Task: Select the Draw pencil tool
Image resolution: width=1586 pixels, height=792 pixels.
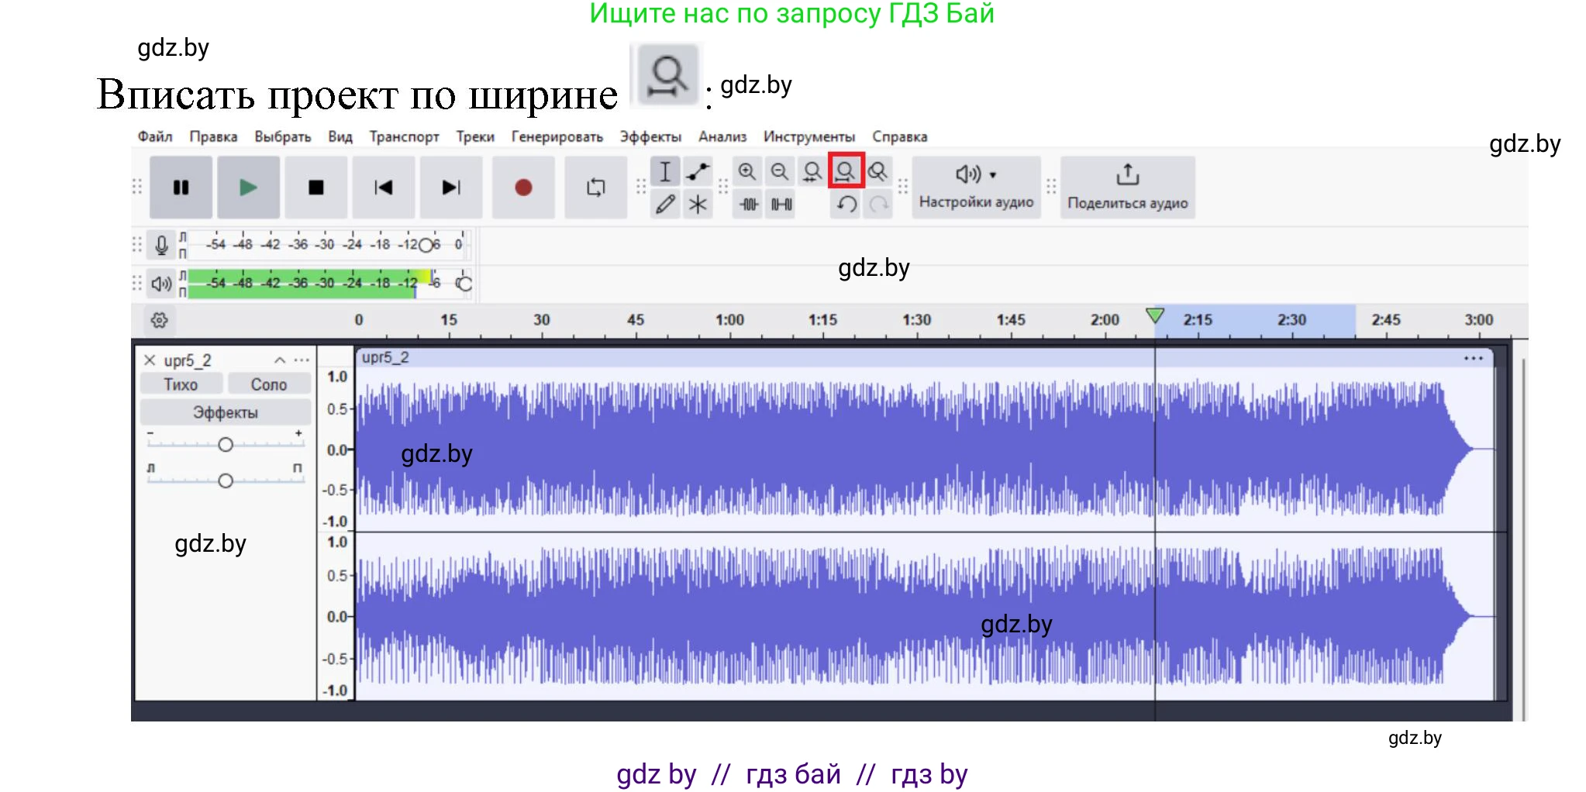Action: pos(665,205)
